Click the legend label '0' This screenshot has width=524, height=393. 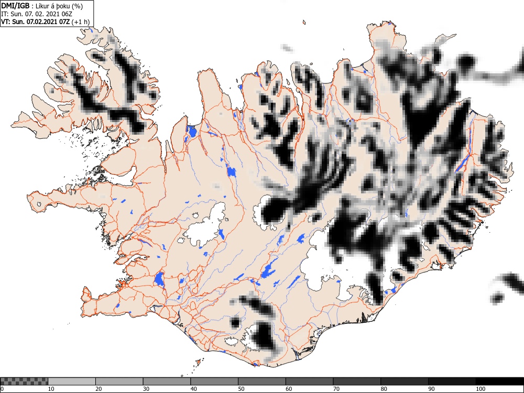click(x=2, y=389)
